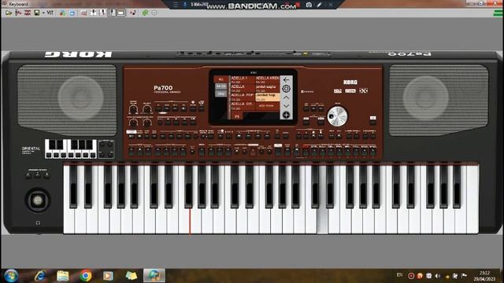Click the gray circular toolbar icon
This screenshot has height=283, width=504.
(x=154, y=13)
